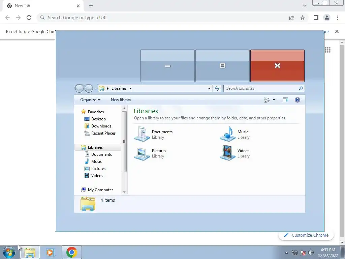Dismiss the Chrome update notification bar

(x=337, y=31)
